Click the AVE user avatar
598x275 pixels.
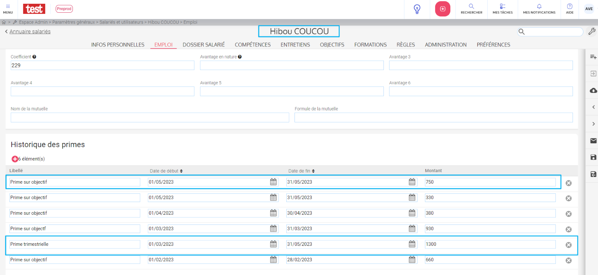pyautogui.click(x=589, y=9)
